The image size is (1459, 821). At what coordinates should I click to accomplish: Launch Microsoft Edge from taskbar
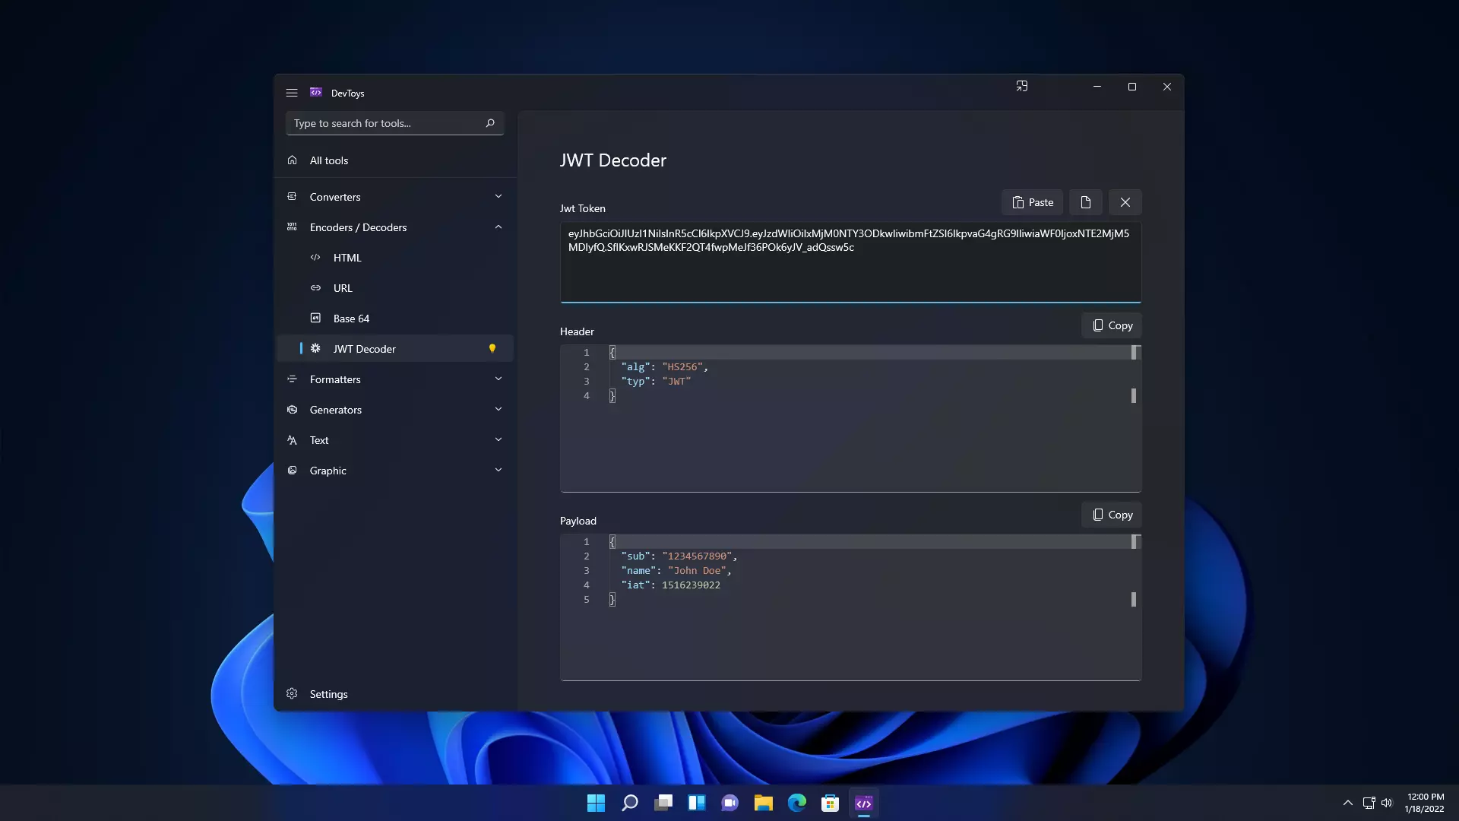[x=797, y=803]
